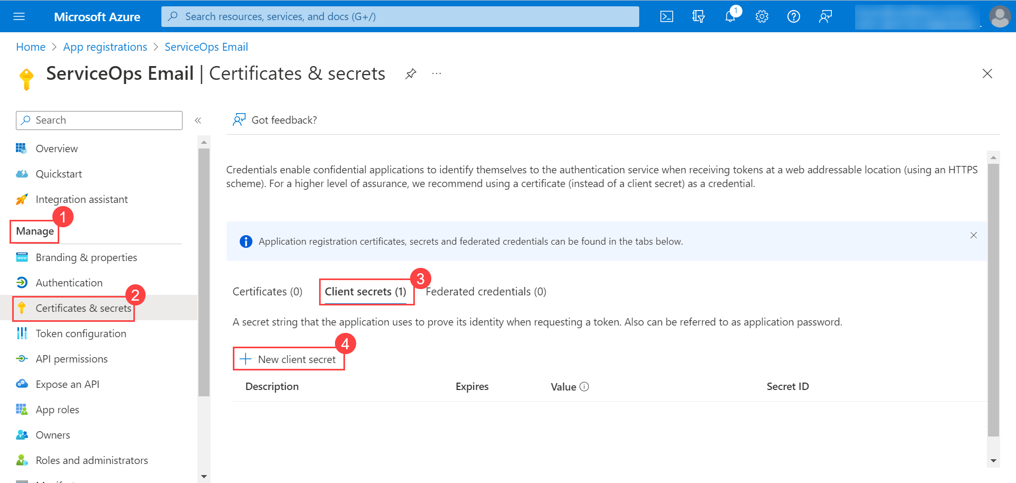Open Token configuration in sidebar
Screen dimensions: 1016x483
(x=81, y=333)
